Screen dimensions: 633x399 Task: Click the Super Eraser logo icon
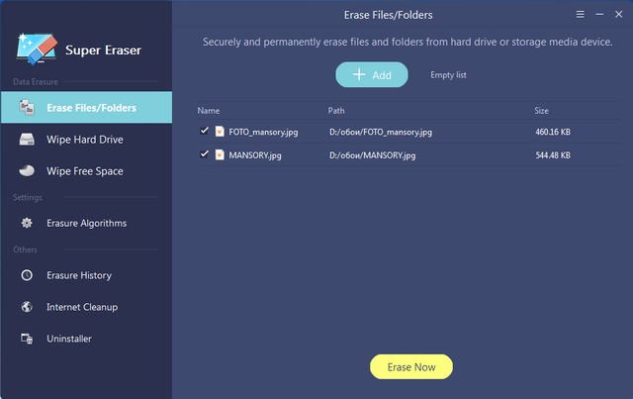point(37,47)
